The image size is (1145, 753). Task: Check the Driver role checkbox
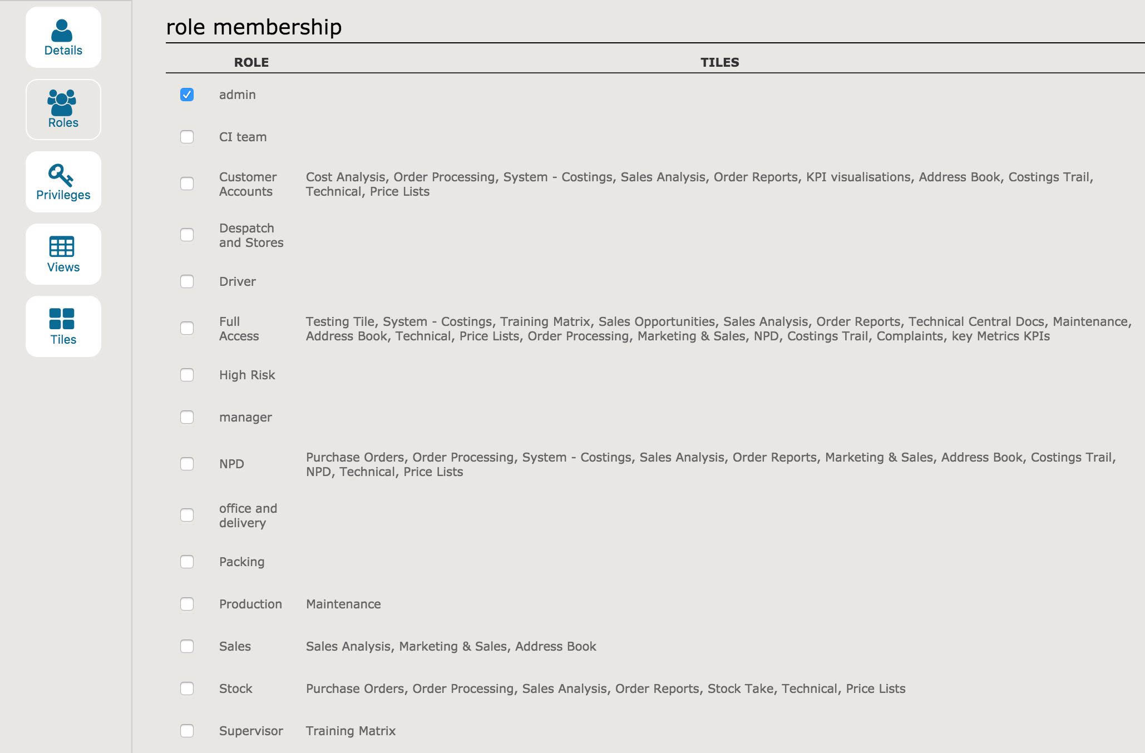[187, 281]
